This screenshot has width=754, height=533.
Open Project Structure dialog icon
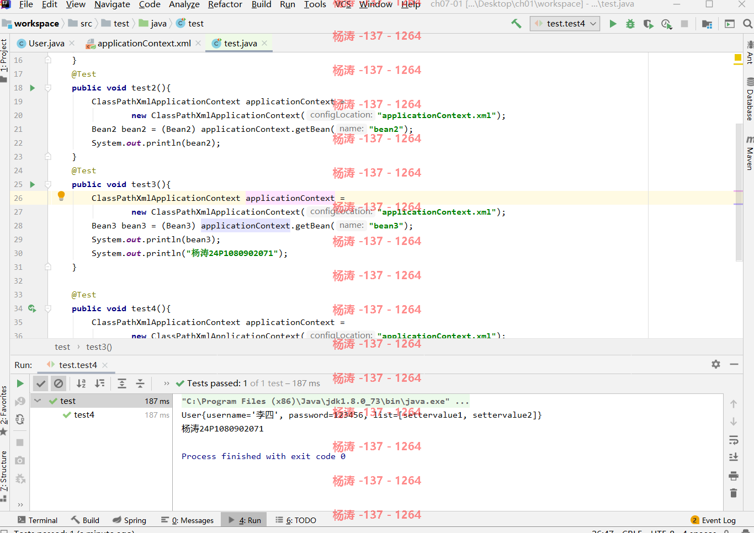(x=707, y=24)
